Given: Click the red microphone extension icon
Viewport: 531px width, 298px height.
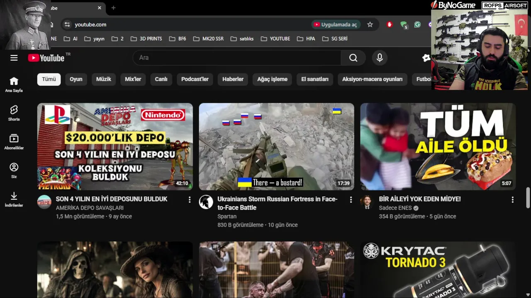Looking at the screenshot, I should pyautogui.click(x=389, y=24).
